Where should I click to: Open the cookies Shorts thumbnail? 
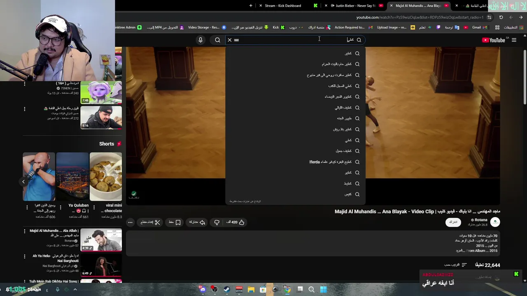point(106,177)
